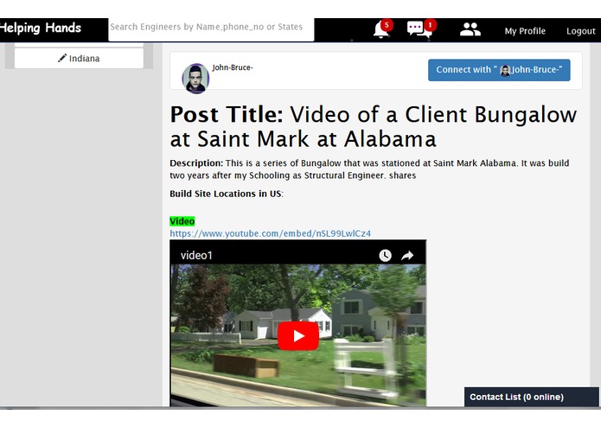Viewport: 601px width, 427px height.
Task: Open the YouTube embed link
Action: pos(270,233)
